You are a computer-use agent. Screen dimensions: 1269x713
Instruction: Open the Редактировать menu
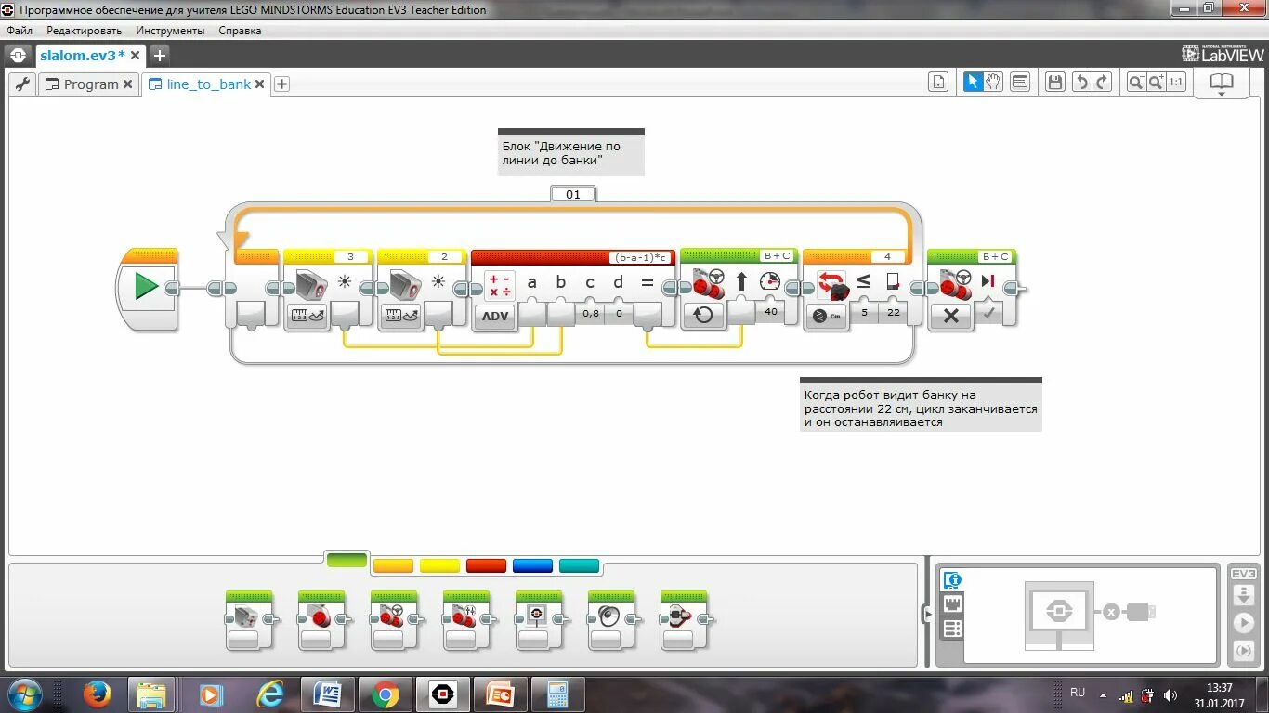click(84, 31)
